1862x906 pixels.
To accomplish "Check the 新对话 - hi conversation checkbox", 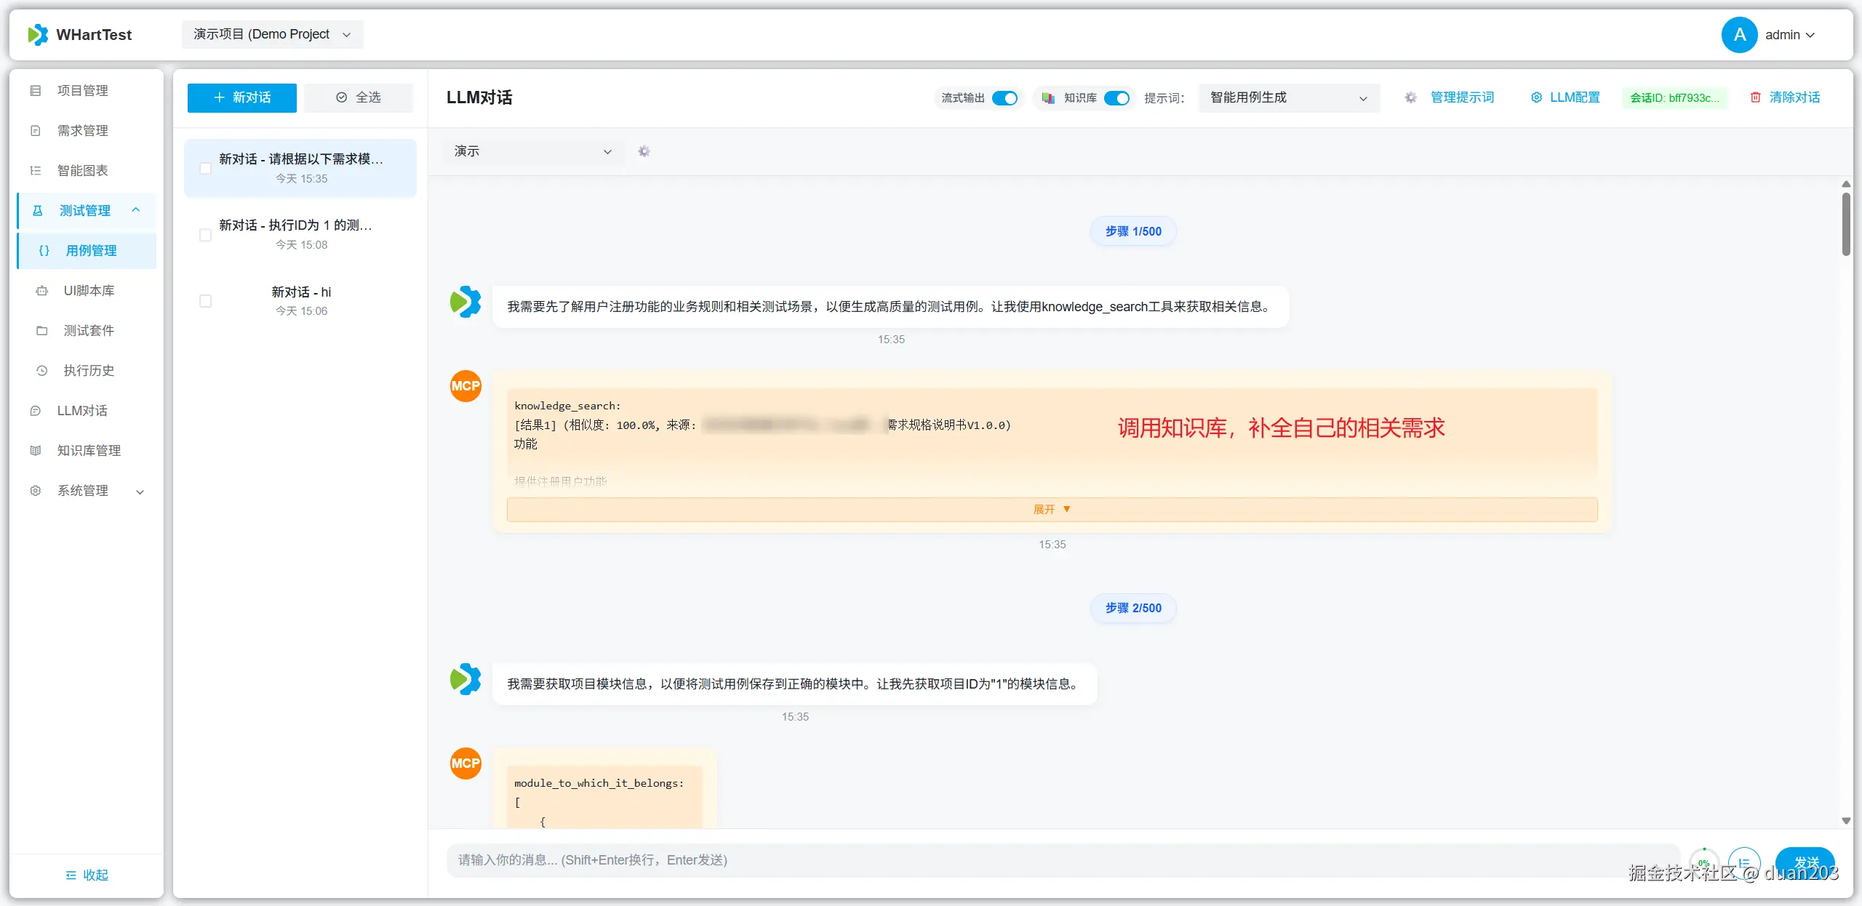I will (x=206, y=300).
